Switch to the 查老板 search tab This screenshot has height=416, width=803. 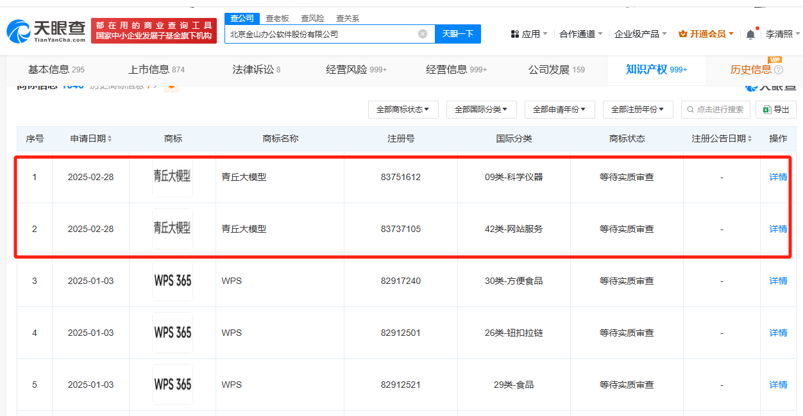point(278,18)
